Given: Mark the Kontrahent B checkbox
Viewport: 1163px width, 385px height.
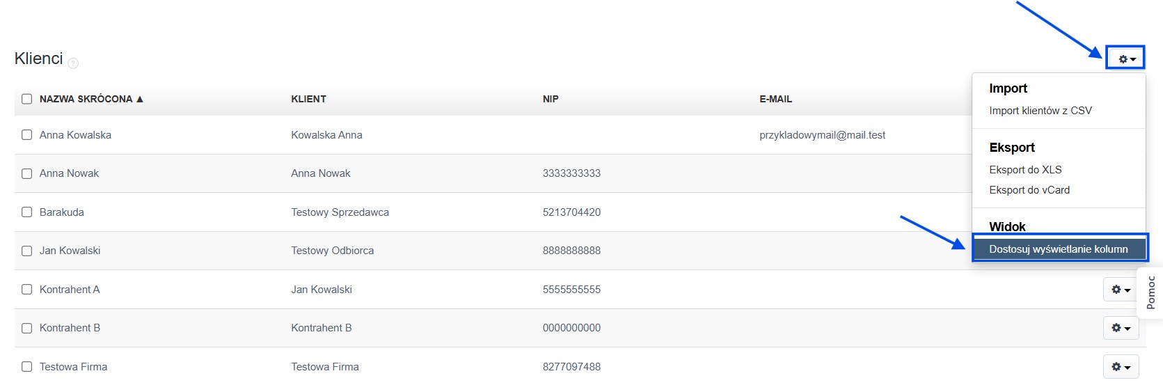Looking at the screenshot, I should [26, 328].
